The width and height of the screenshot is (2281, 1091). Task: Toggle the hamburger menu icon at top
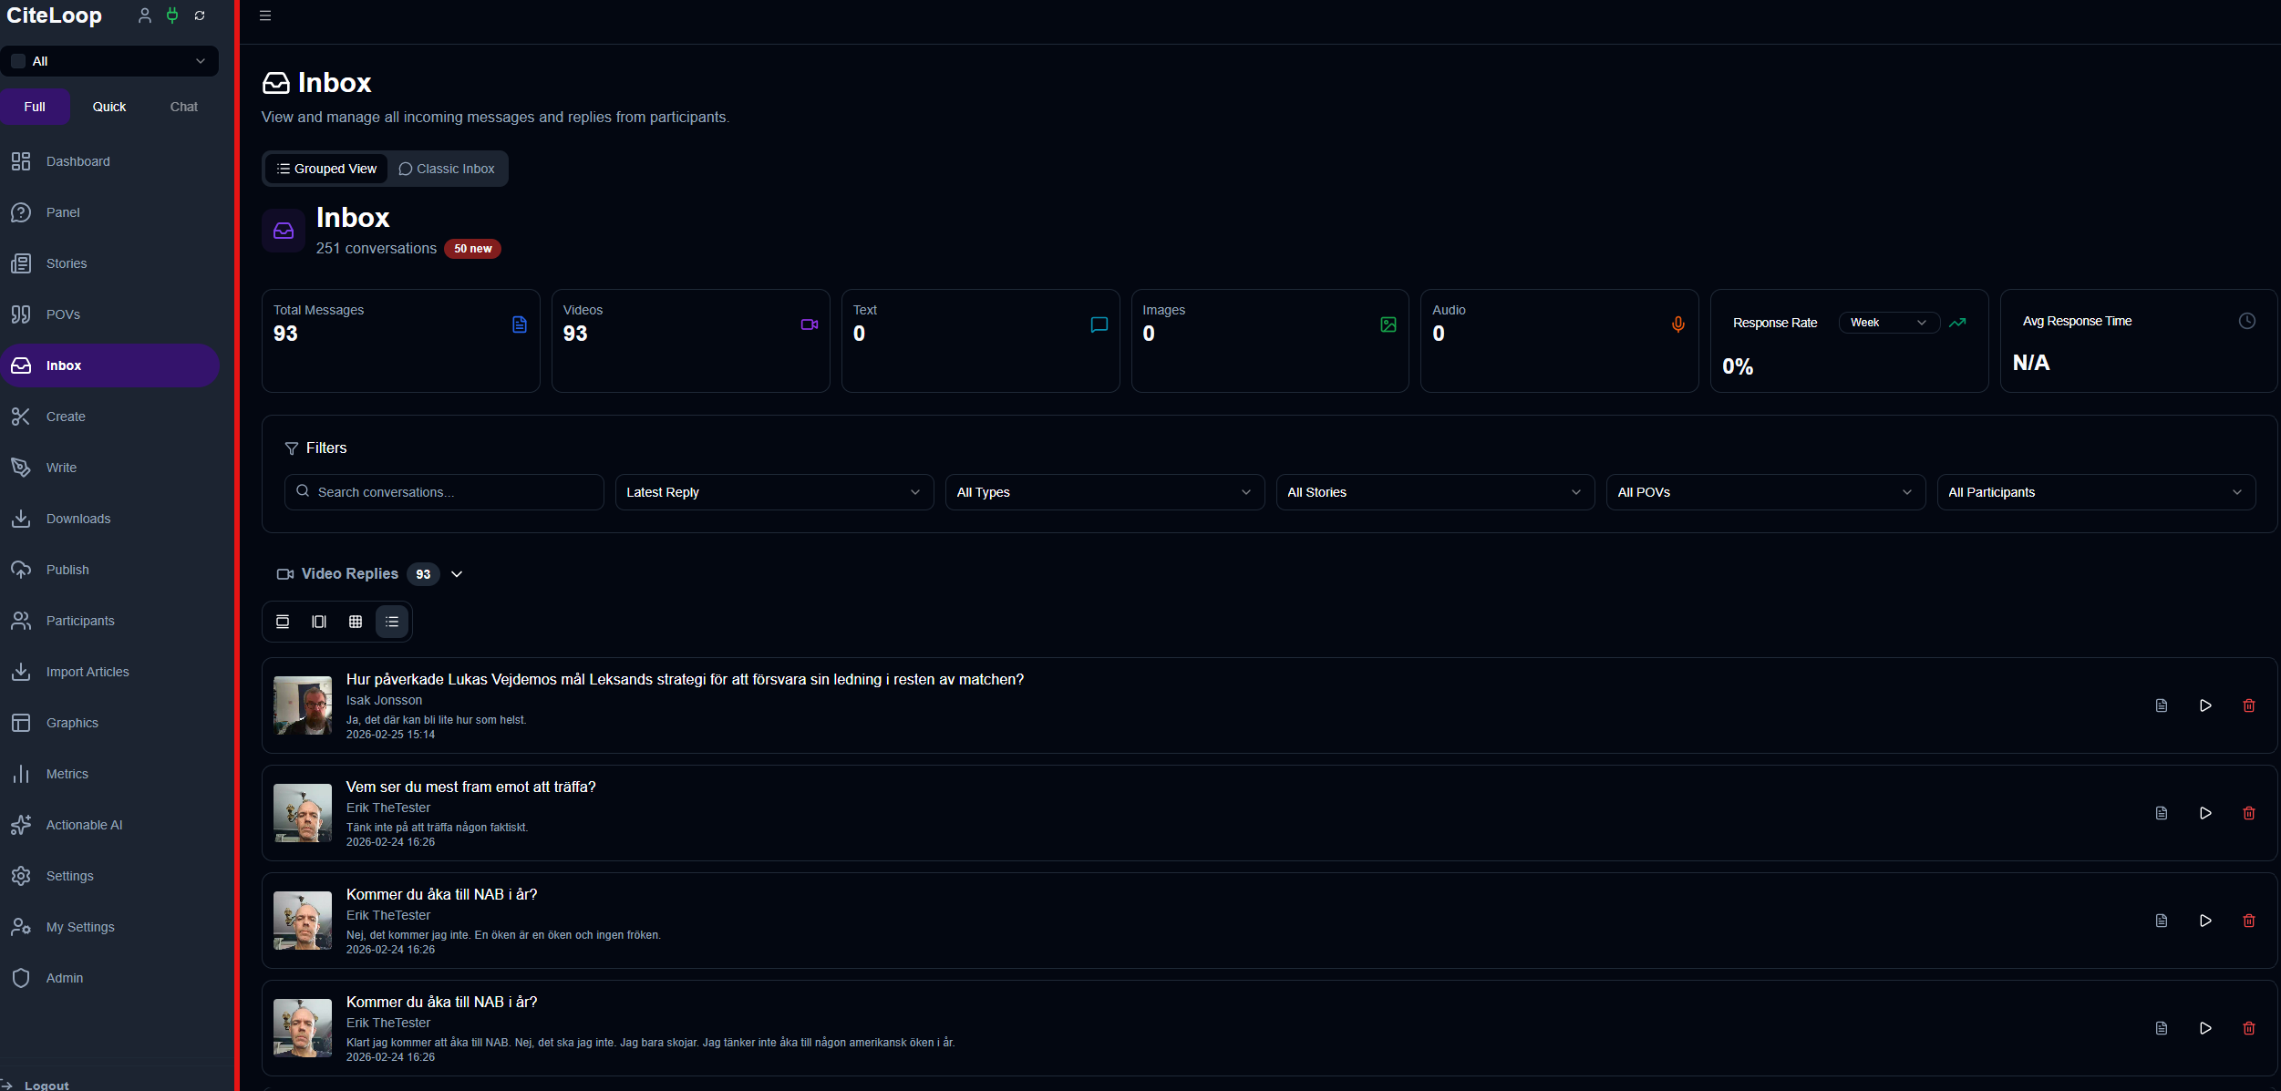point(265,15)
